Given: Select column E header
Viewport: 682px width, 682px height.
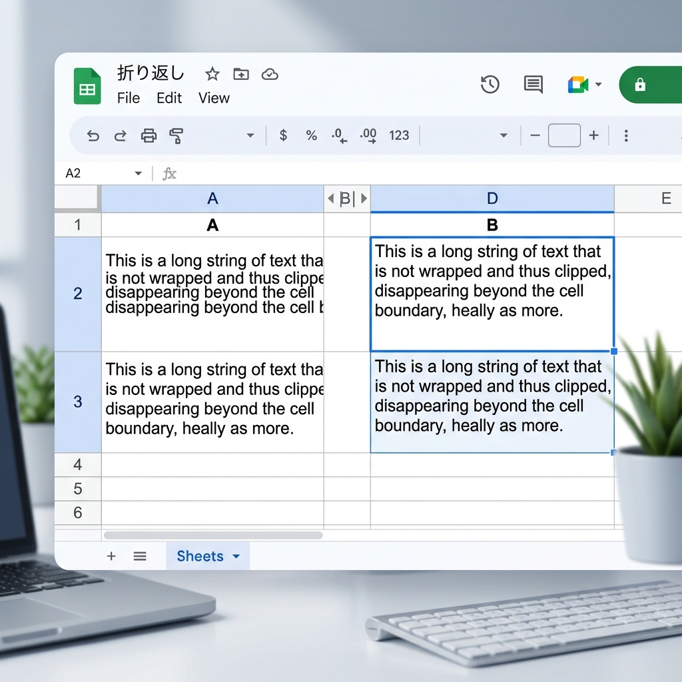Looking at the screenshot, I should click(x=648, y=198).
